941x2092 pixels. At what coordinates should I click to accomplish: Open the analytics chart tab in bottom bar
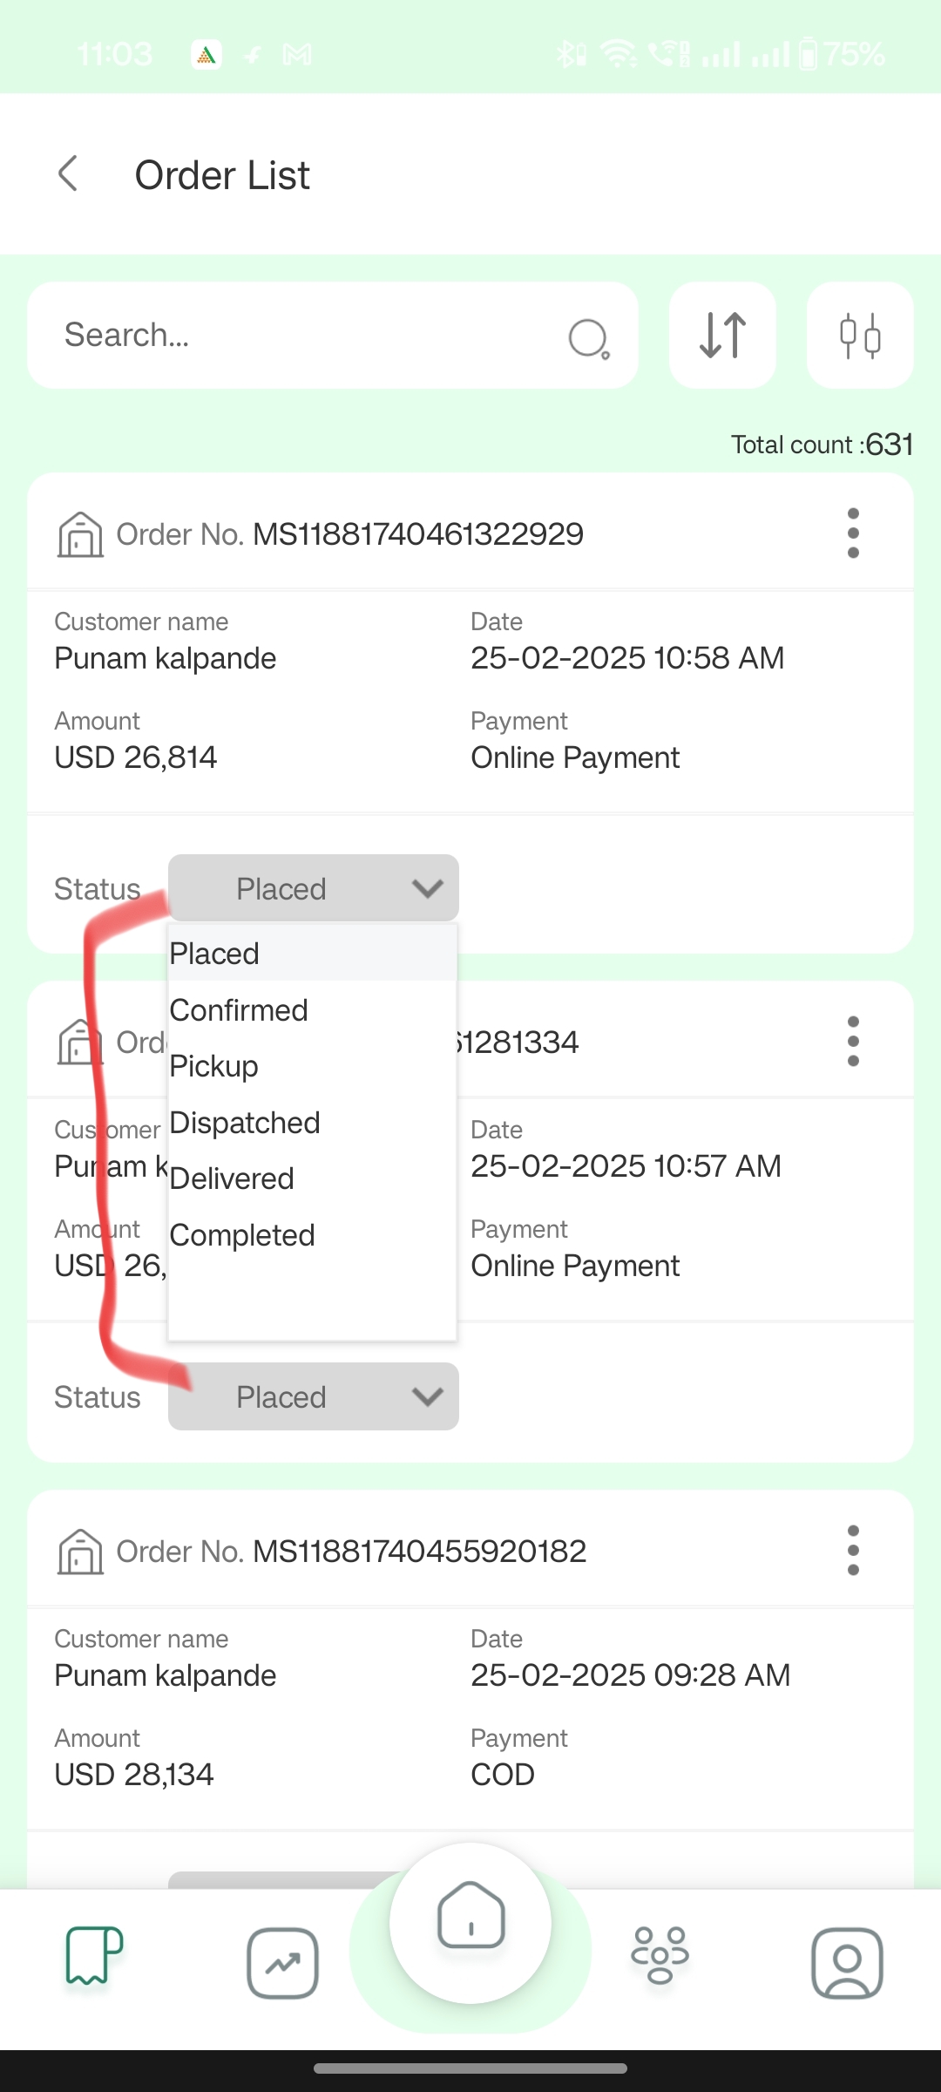click(282, 1963)
